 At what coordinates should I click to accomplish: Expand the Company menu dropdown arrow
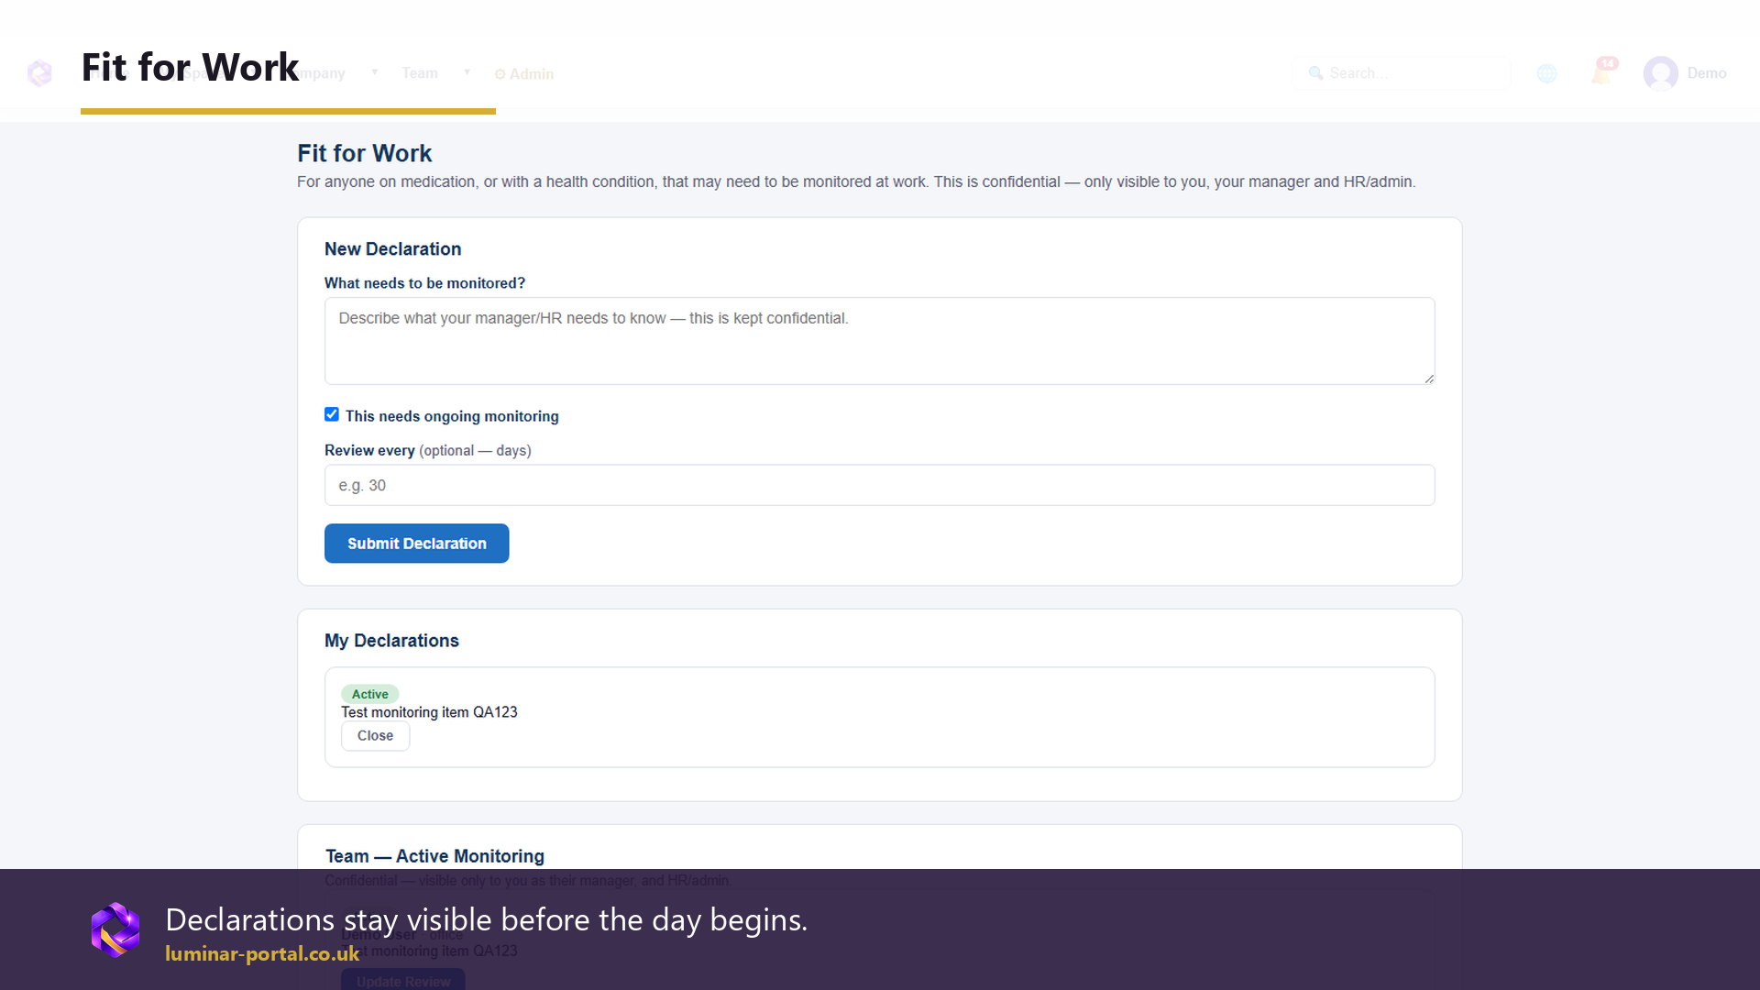374,72
